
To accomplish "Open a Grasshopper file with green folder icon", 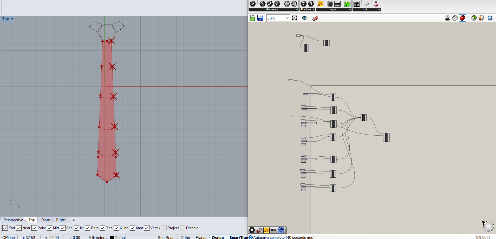I will pos(252,18).
